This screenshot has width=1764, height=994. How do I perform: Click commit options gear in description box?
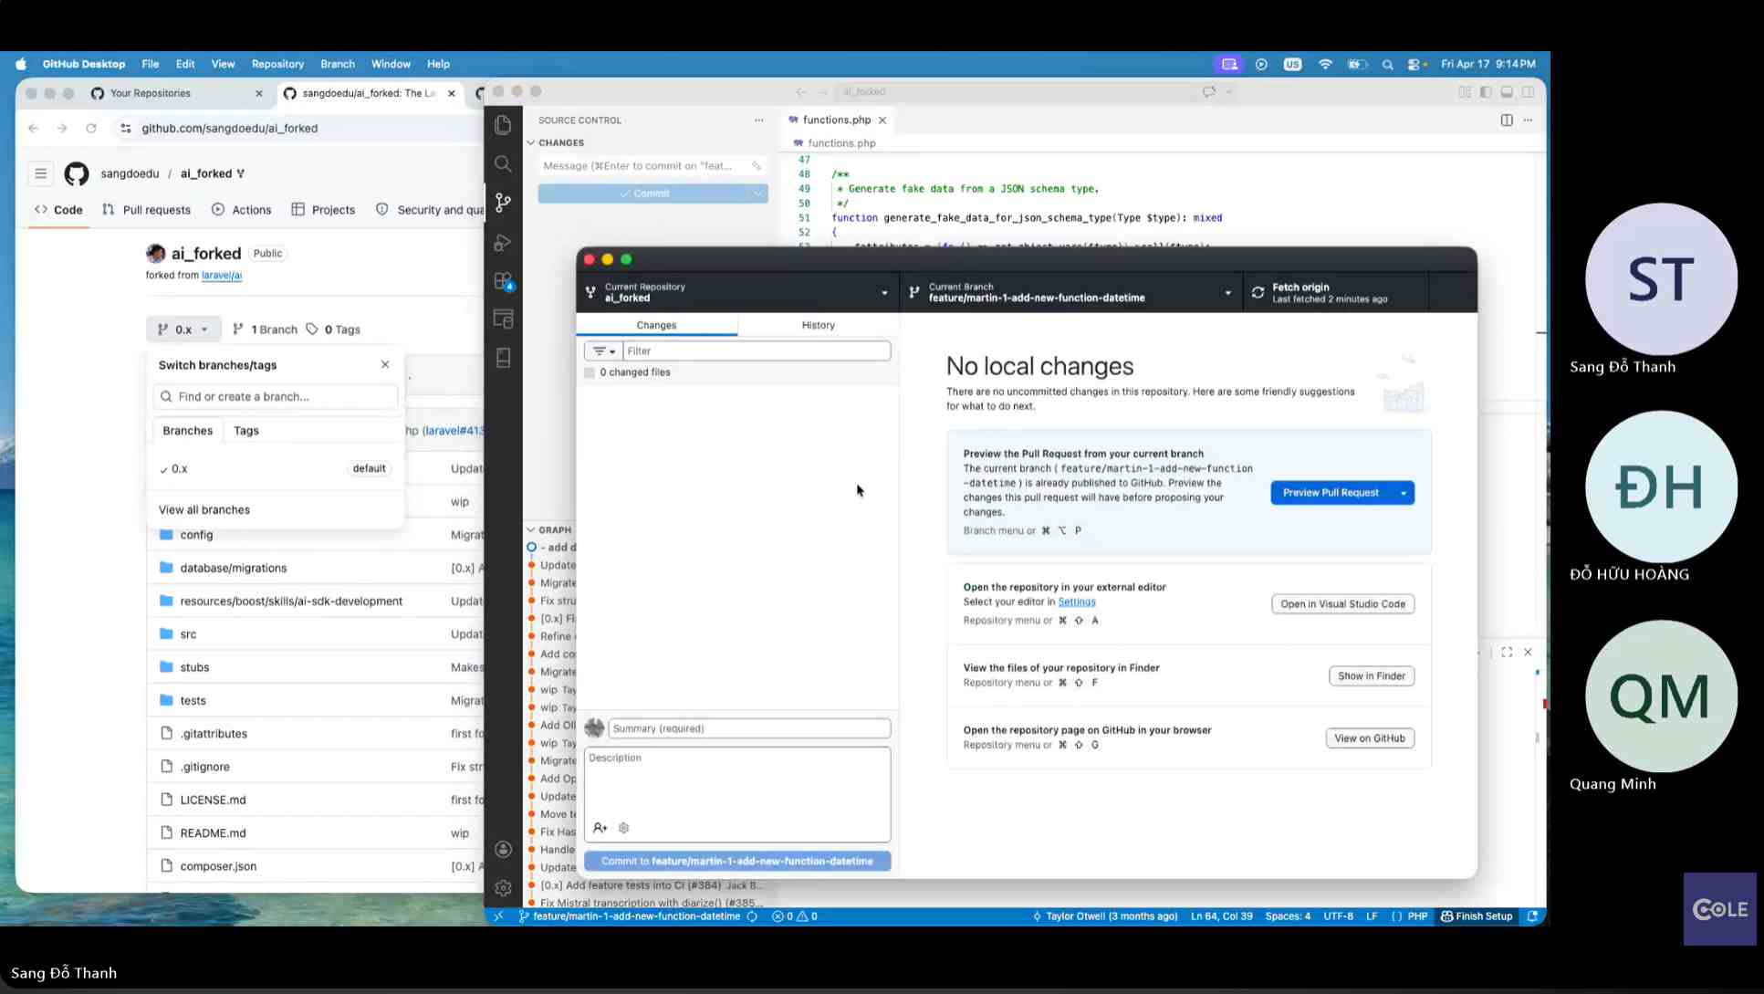point(624,828)
